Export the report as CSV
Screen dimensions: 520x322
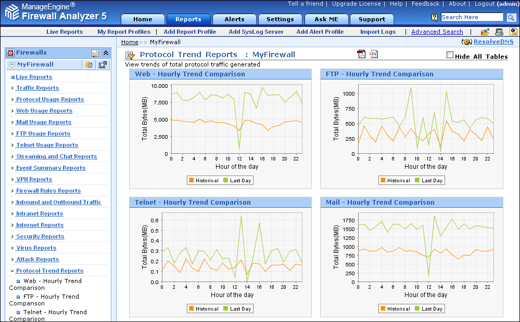pyautogui.click(x=374, y=54)
